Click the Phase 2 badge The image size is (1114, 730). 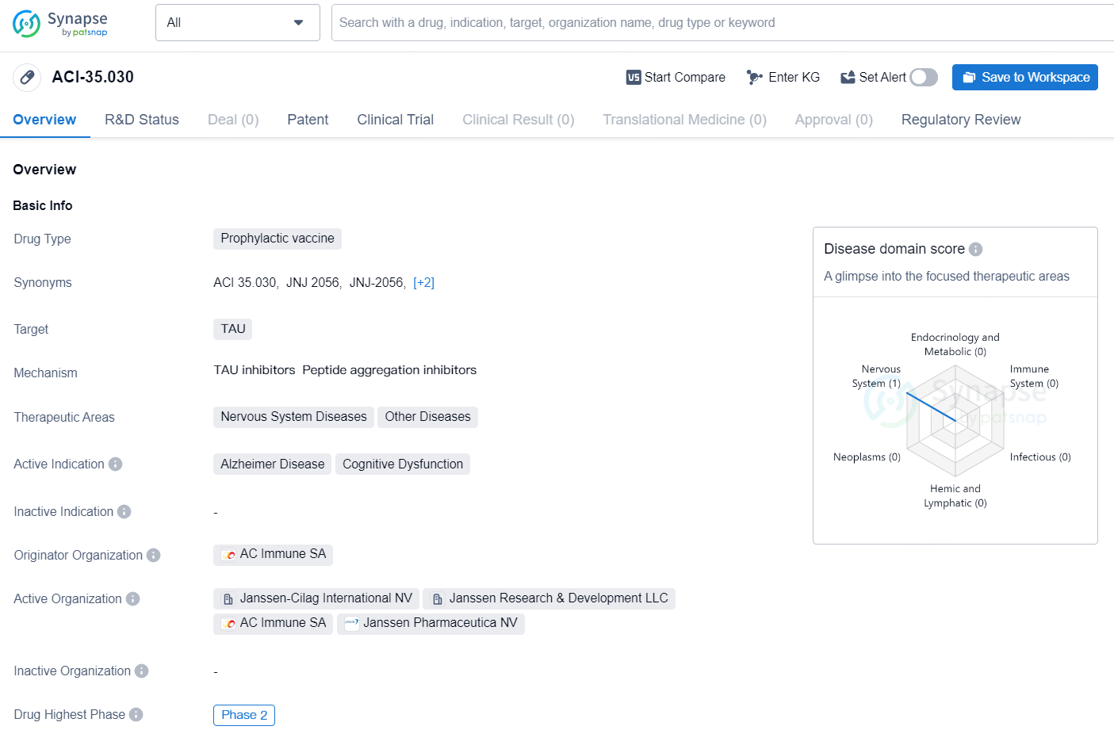[x=244, y=715]
